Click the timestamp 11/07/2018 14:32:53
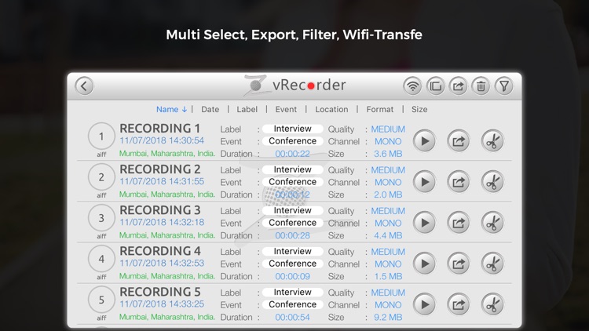Screen dimensions: 589x331 pos(162,264)
